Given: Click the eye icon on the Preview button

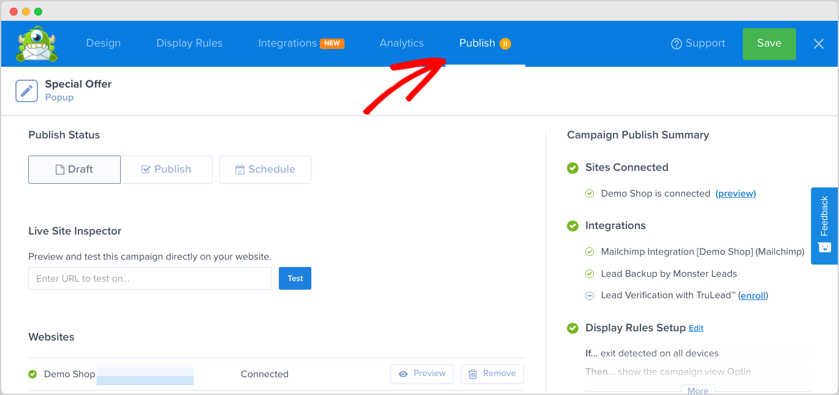Looking at the screenshot, I should pyautogui.click(x=404, y=374).
